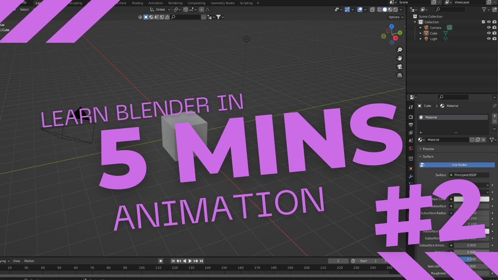Click the play animation button in timeline
Viewport: 498px width, 280px height.
[x=190, y=261]
